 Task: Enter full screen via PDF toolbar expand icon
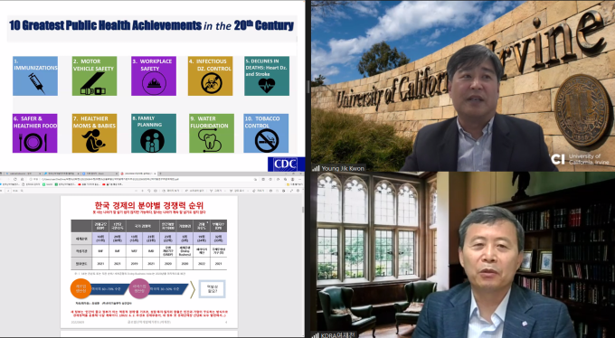coord(291,191)
